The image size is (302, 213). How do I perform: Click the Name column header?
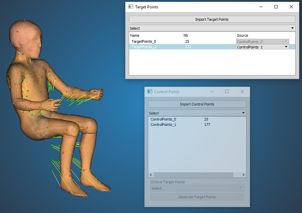point(156,35)
